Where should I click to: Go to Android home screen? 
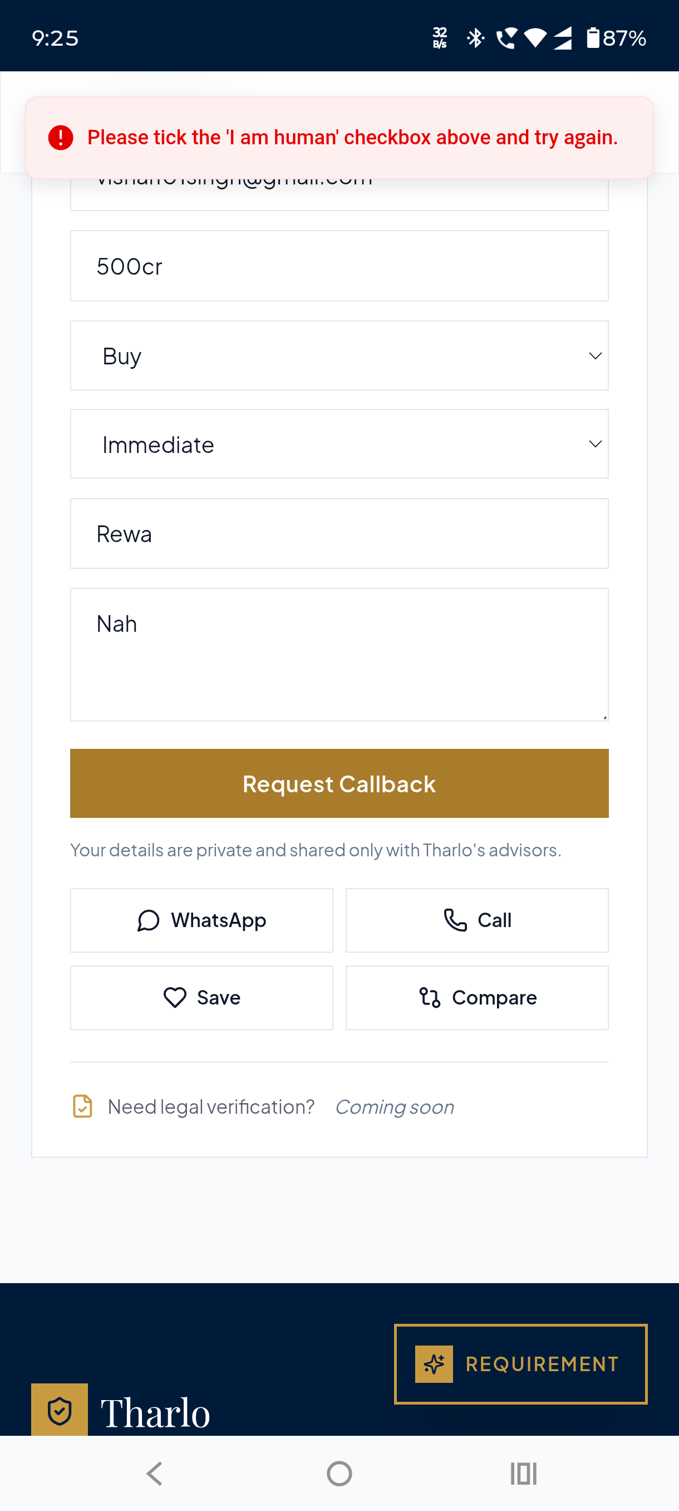tap(339, 1473)
